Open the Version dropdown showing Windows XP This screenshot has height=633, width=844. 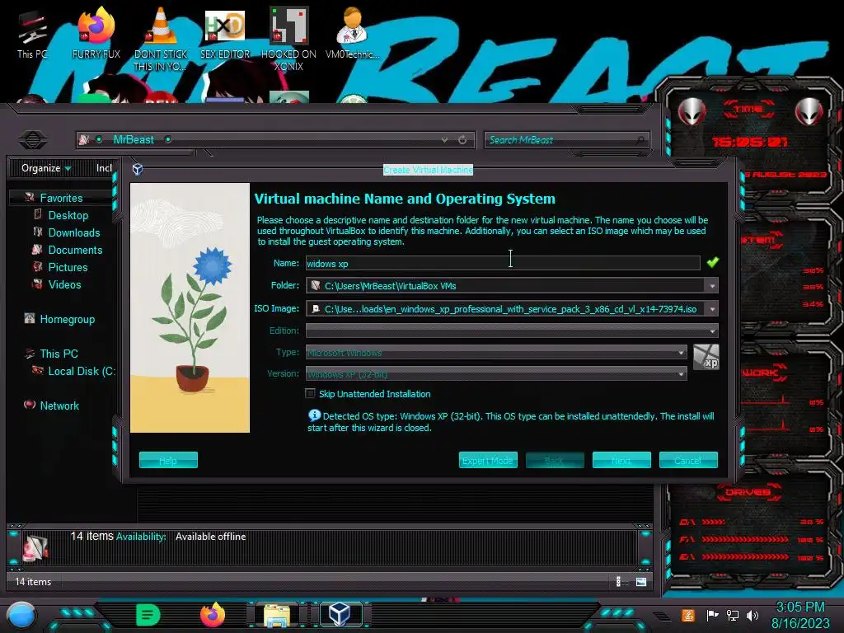pos(496,373)
